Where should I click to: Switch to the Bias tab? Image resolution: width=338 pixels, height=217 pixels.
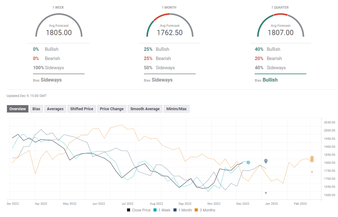(36, 109)
